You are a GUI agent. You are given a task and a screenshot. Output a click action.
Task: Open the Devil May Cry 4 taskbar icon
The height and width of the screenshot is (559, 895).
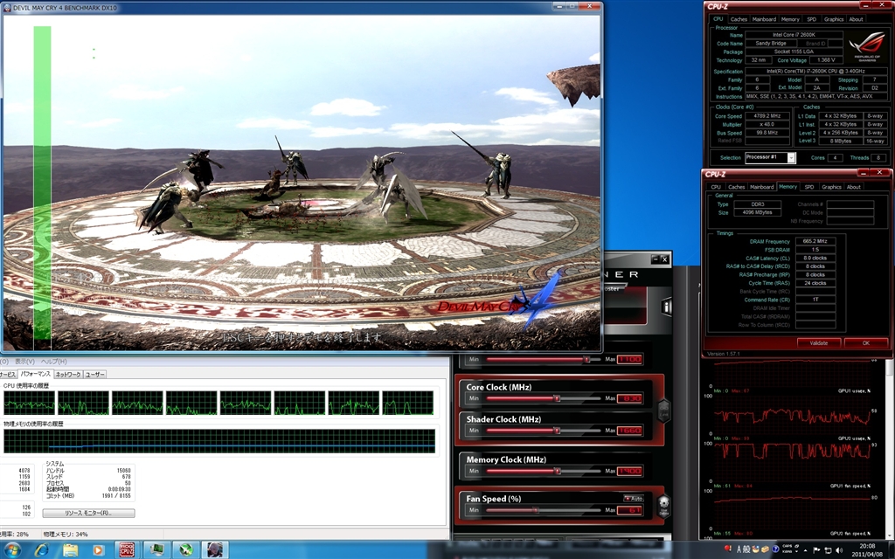click(x=216, y=550)
